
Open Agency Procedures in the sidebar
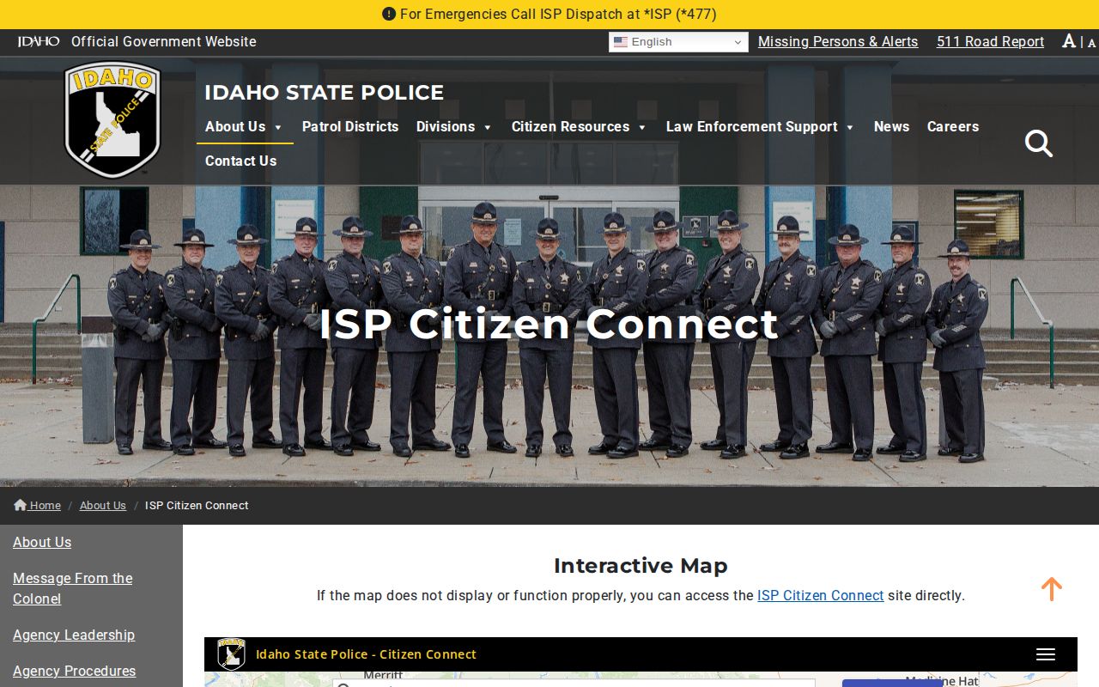point(74,671)
